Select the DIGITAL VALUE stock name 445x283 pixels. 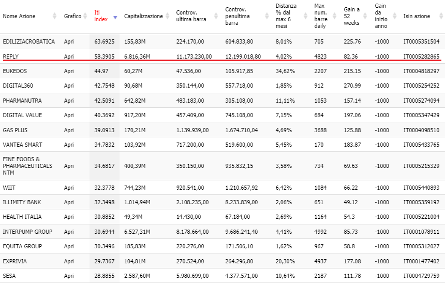[x=22, y=115]
